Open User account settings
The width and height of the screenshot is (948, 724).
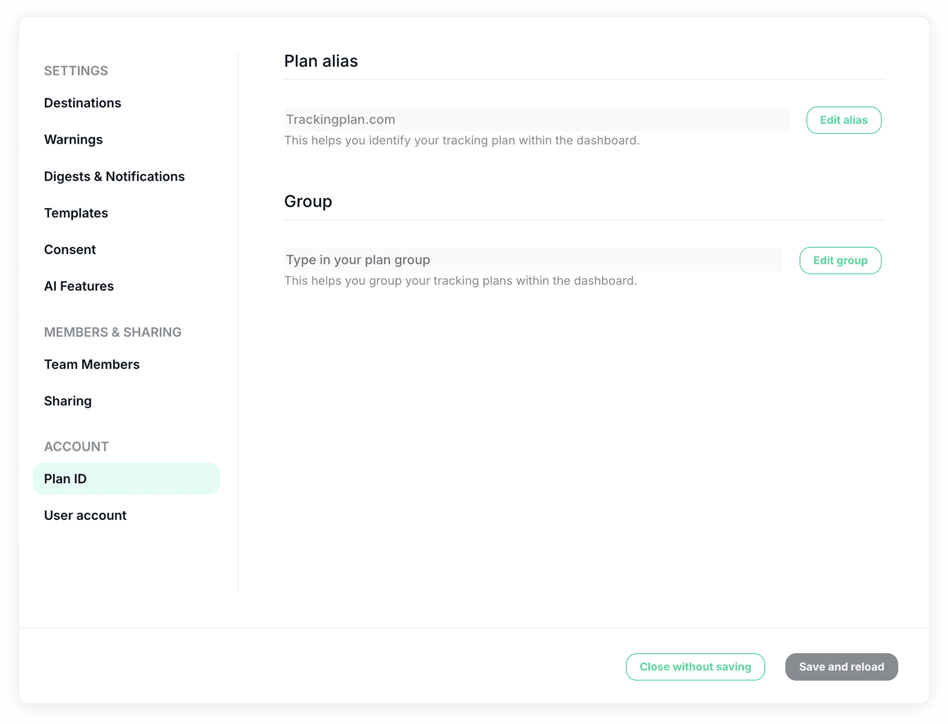[85, 515]
